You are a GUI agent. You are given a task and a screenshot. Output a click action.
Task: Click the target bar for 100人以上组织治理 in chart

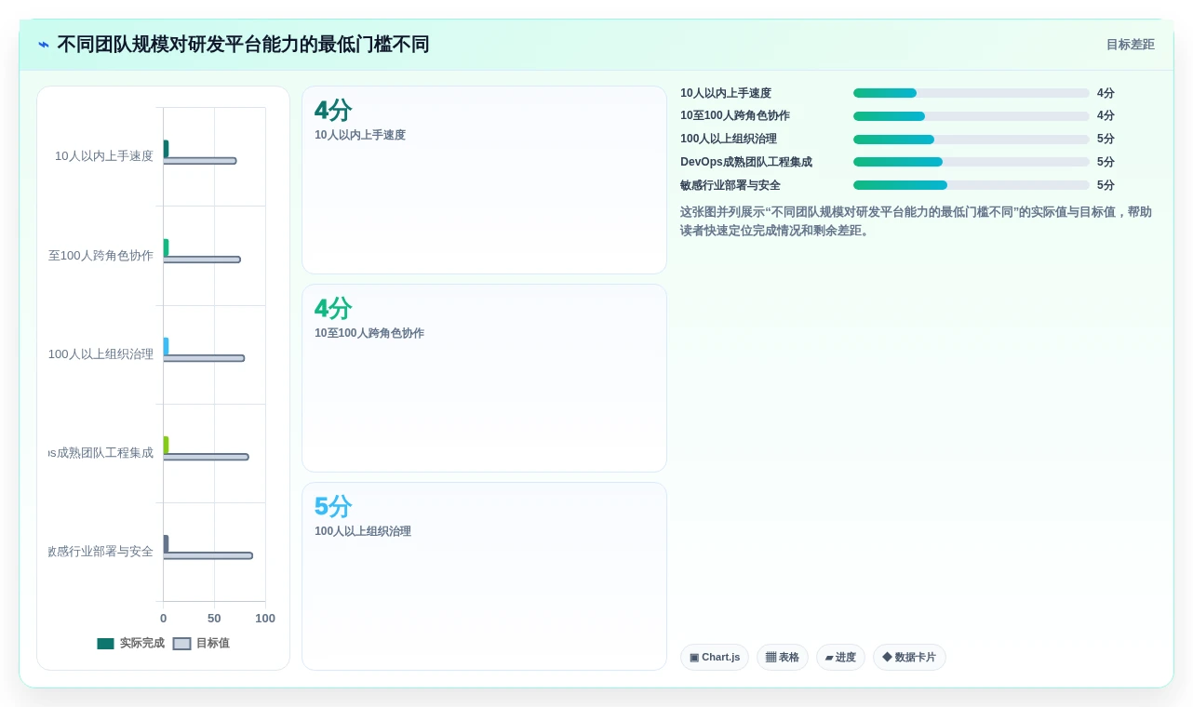point(204,358)
